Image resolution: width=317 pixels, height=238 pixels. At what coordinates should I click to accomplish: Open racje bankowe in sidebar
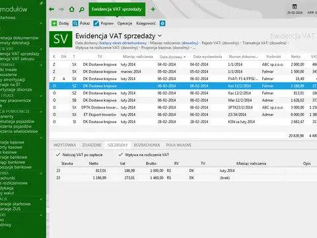tap(14, 157)
